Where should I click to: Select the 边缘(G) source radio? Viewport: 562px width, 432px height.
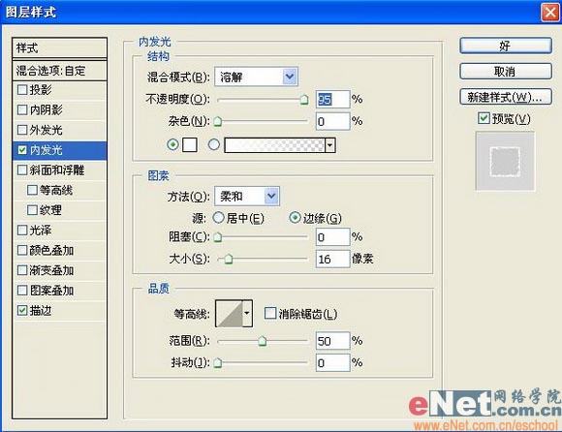pos(295,217)
